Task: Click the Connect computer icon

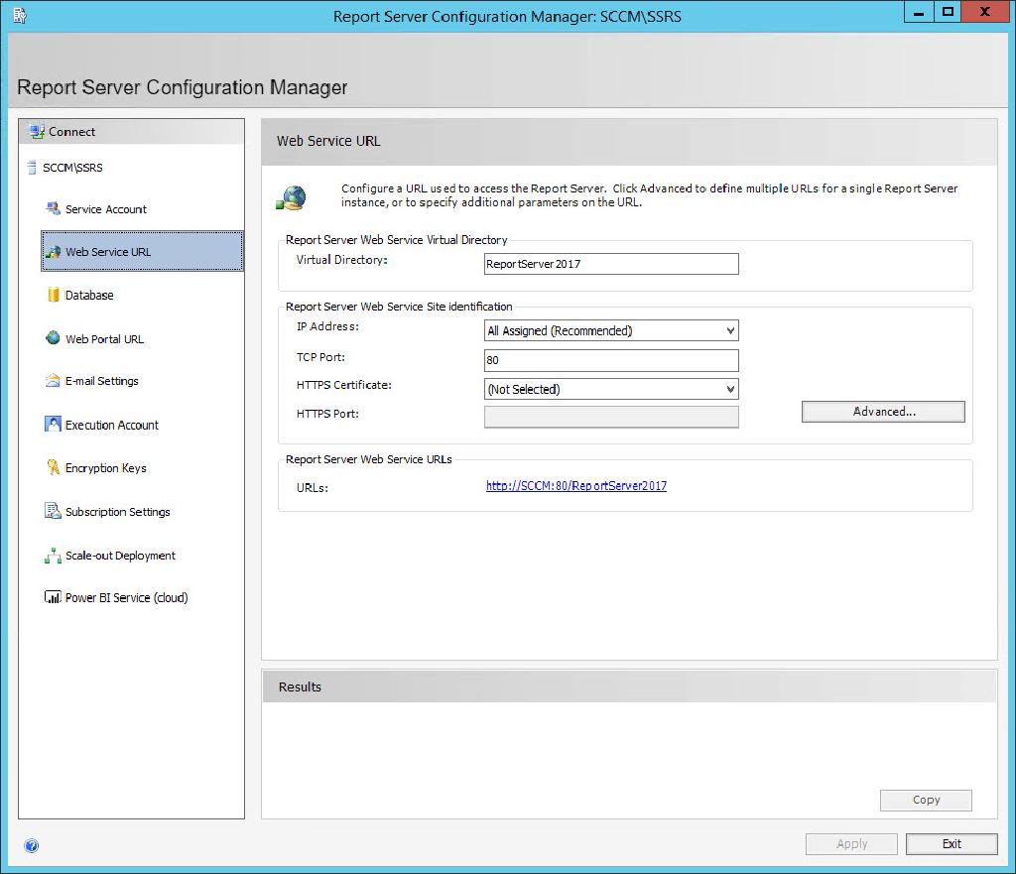Action: (x=37, y=132)
